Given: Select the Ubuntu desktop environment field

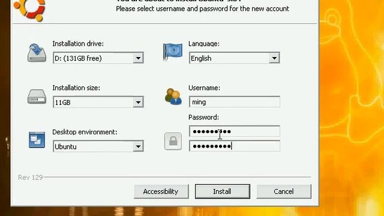Looking at the screenshot, I should coord(98,146).
